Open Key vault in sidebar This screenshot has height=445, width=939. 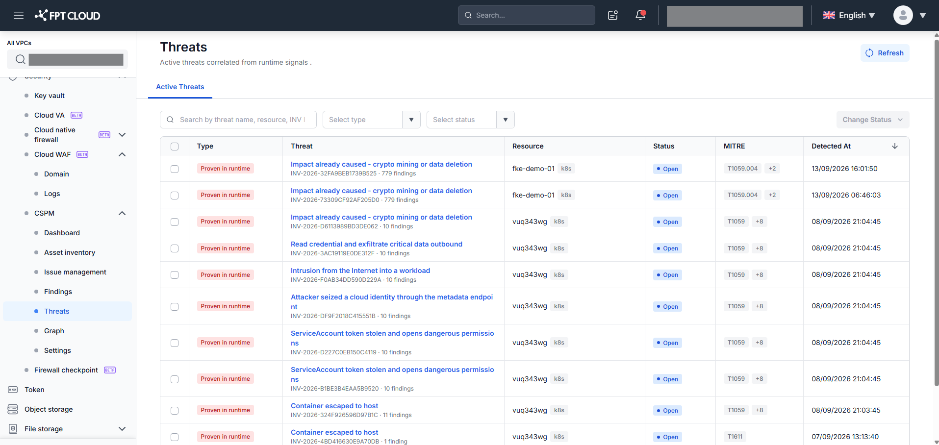(x=50, y=96)
